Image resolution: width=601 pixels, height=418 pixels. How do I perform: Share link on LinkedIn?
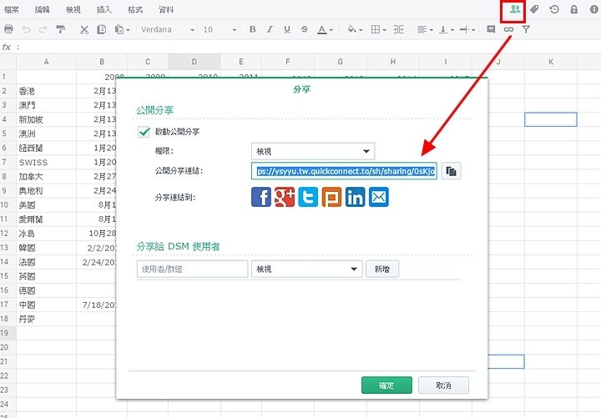tap(356, 197)
